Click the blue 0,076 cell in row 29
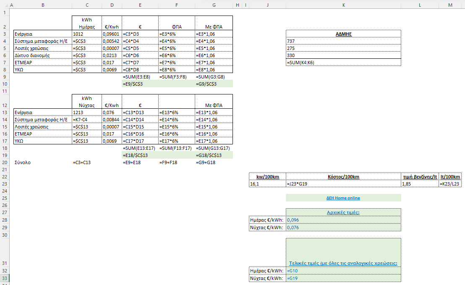This screenshot has width=465, height=285. [343, 227]
